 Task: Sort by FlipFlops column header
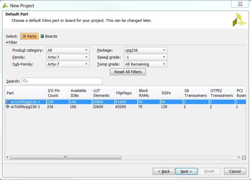(126, 93)
